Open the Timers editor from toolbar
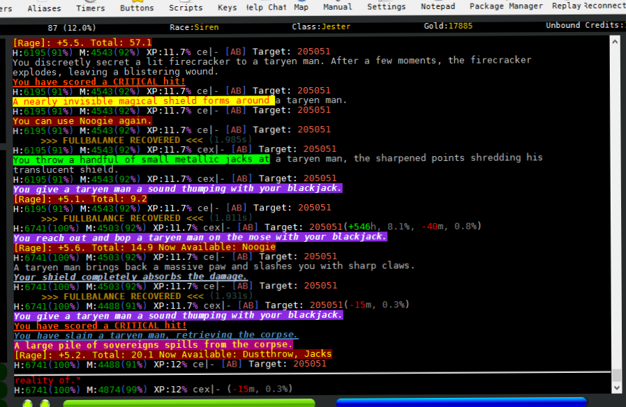626x407 pixels. (x=91, y=8)
